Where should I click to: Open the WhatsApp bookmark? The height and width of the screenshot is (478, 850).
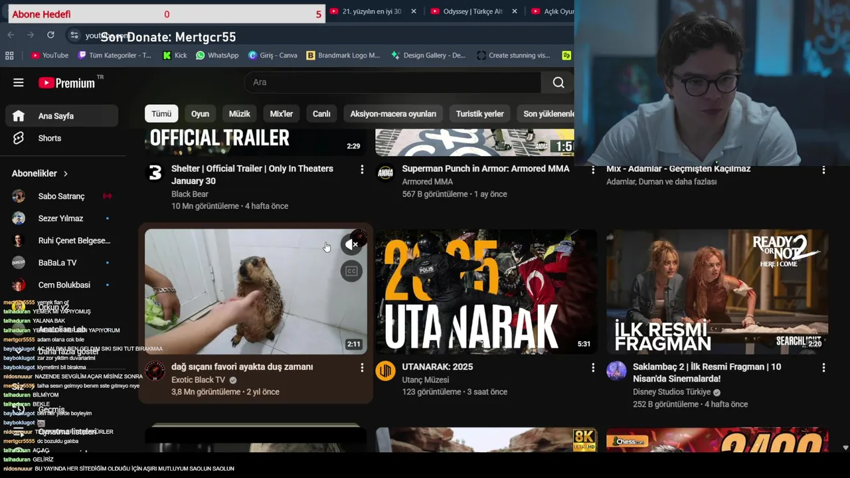pos(217,55)
